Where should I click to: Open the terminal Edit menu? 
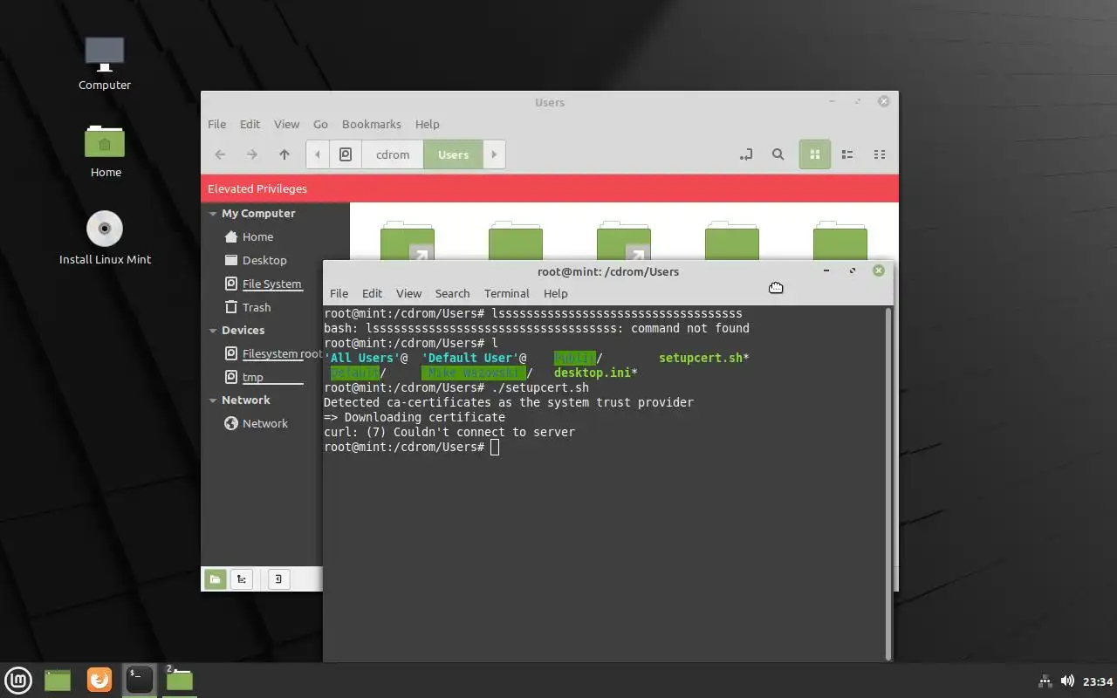pos(373,293)
